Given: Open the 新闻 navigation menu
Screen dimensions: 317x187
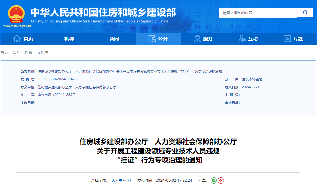Looking at the screenshot, I should coord(114,39).
